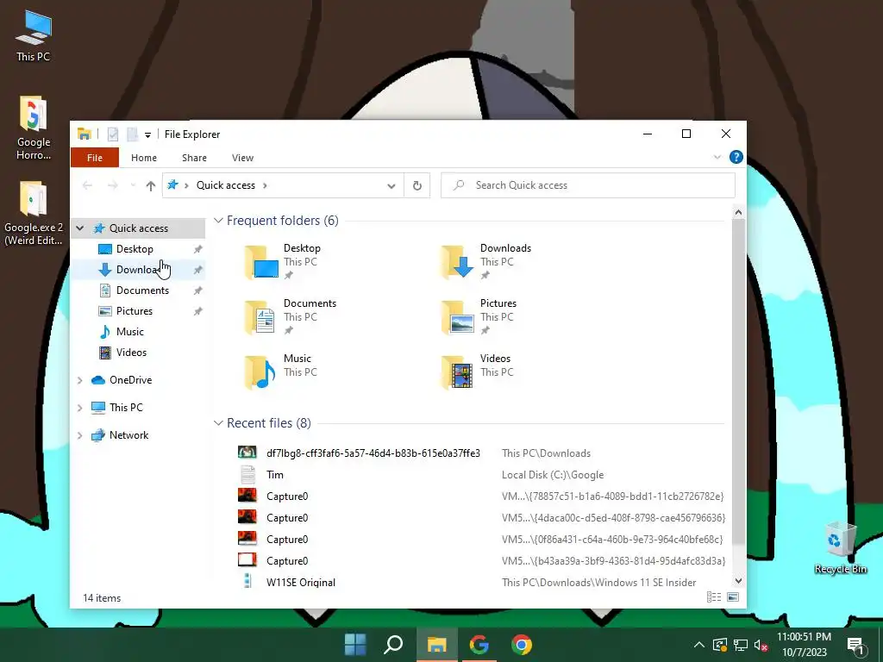The height and width of the screenshot is (662, 883).
Task: Expand the This PC tree node
Action: [x=80, y=408]
